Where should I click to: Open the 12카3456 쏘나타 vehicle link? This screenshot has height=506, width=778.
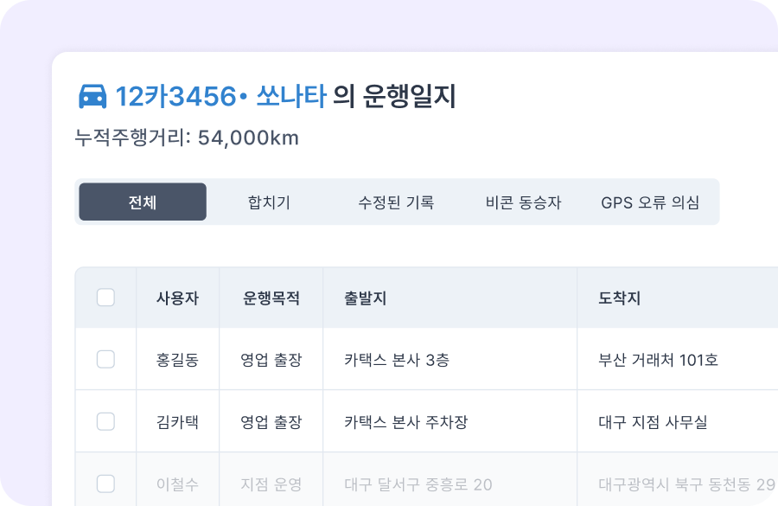click(220, 97)
